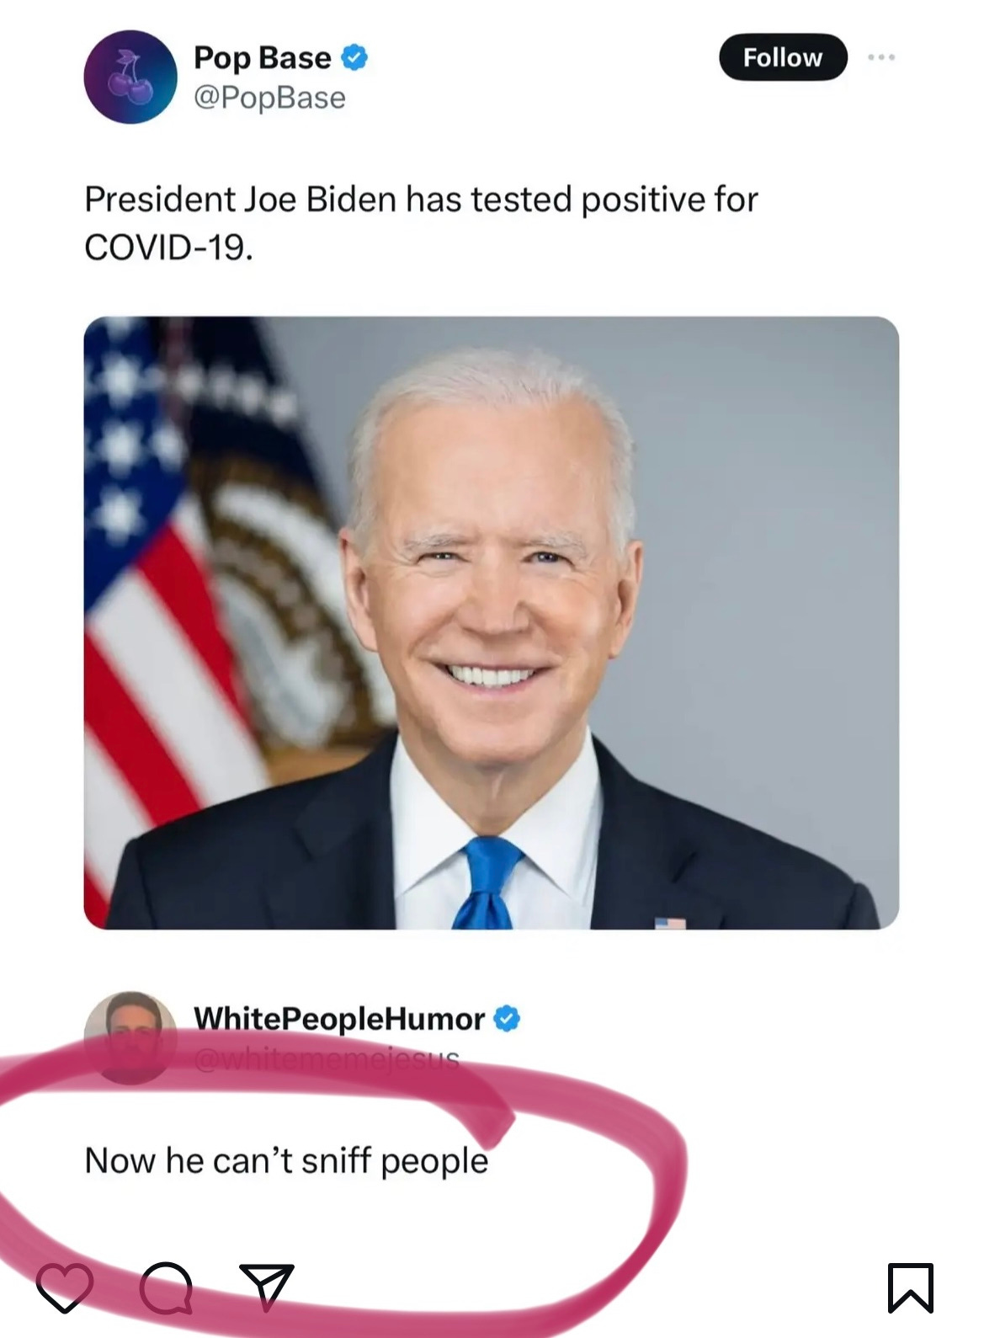Open the three-dots more options menu
This screenshot has height=1338, width=984.
[881, 57]
